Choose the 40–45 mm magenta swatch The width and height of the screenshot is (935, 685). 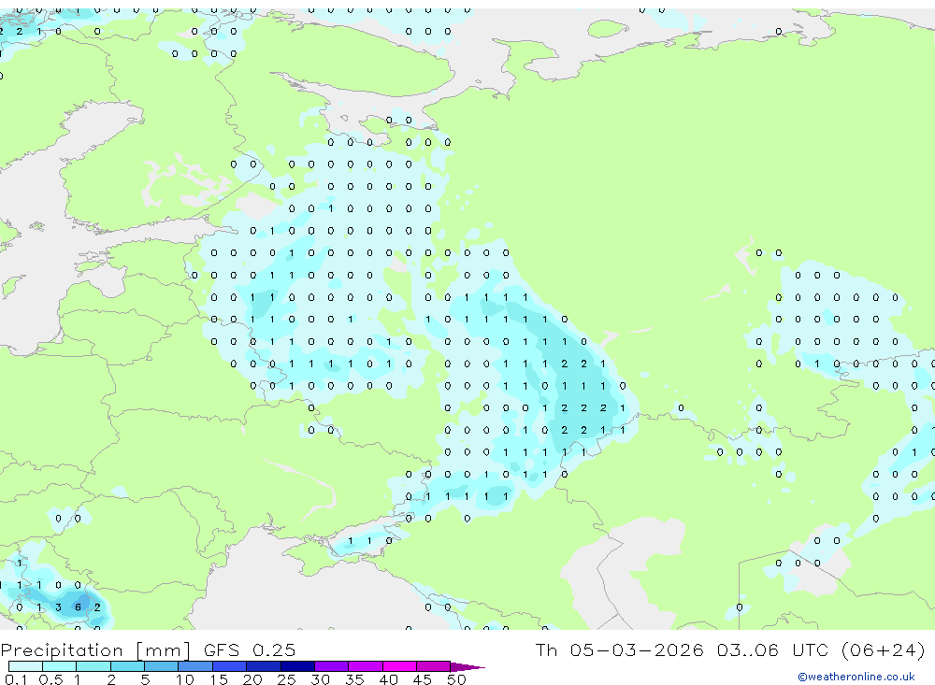pos(399,666)
